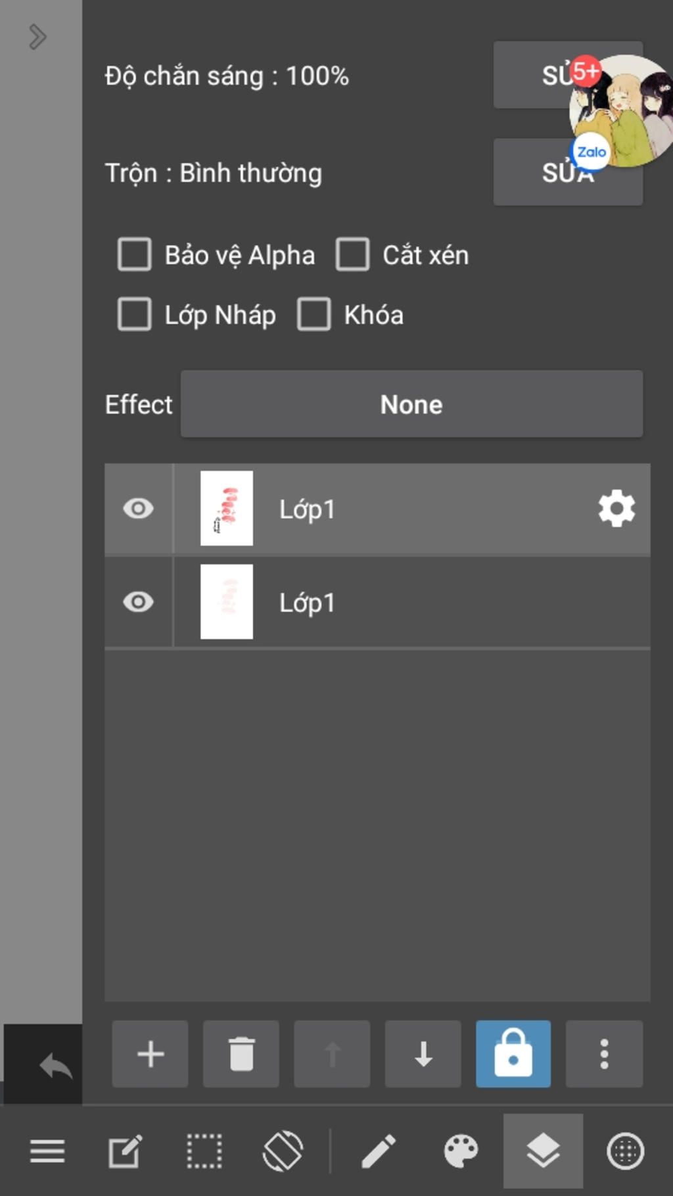Open layer options three-dot menu

coord(604,1053)
